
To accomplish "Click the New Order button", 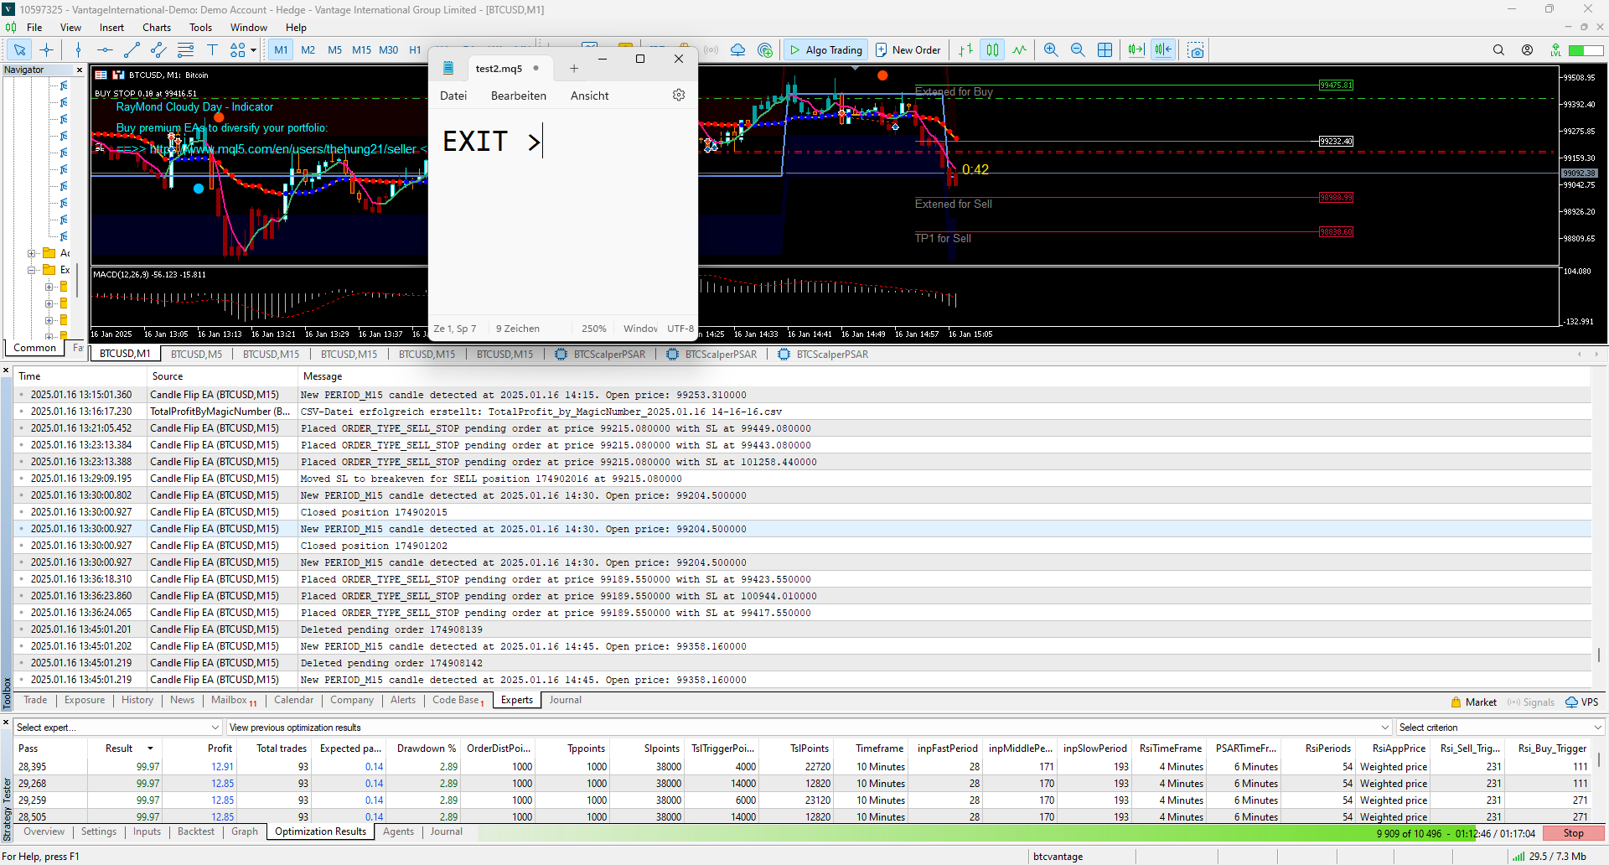I will (908, 50).
